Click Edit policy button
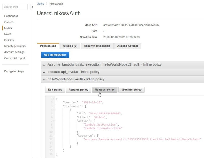This screenshot has height=159, width=204. (55, 90)
